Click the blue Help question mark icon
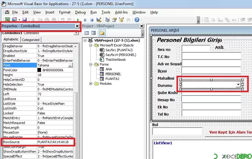Viewport: 252px width, 159px height. tap(137, 19)
